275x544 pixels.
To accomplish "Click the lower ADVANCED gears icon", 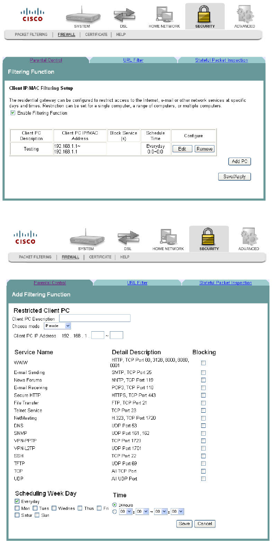I will click(249, 238).
